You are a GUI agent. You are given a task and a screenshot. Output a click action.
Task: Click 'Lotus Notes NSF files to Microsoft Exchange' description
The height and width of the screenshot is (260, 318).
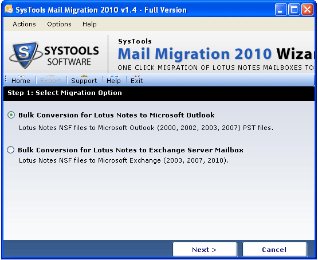pyautogui.click(x=124, y=160)
